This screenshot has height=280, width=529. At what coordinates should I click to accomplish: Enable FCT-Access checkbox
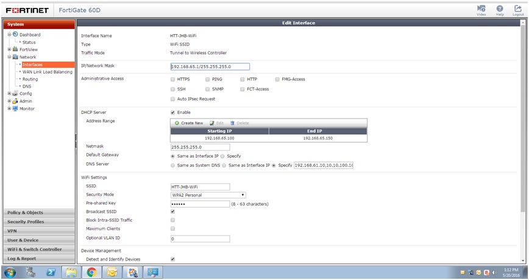point(242,89)
